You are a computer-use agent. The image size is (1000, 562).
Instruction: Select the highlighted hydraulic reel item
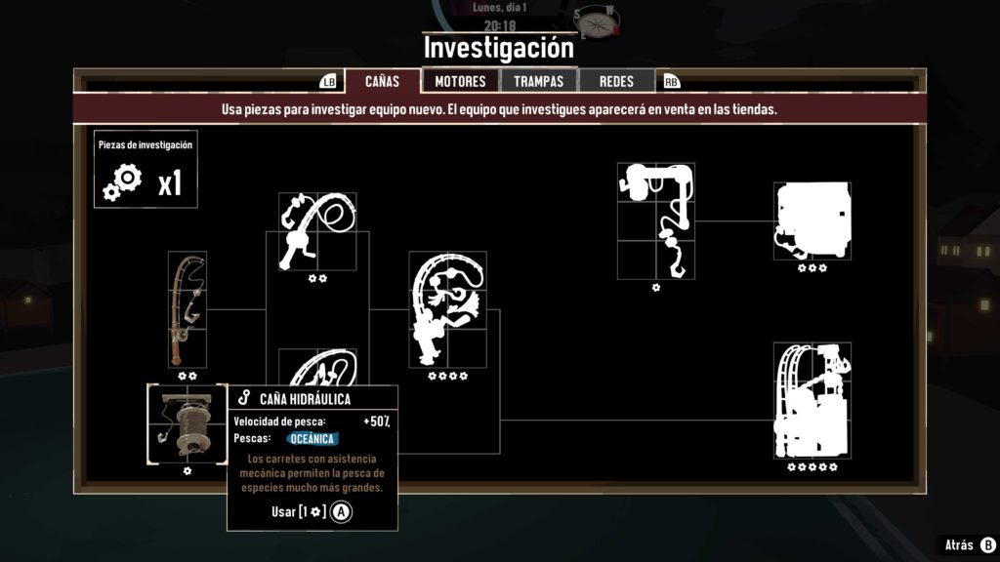pos(187,423)
